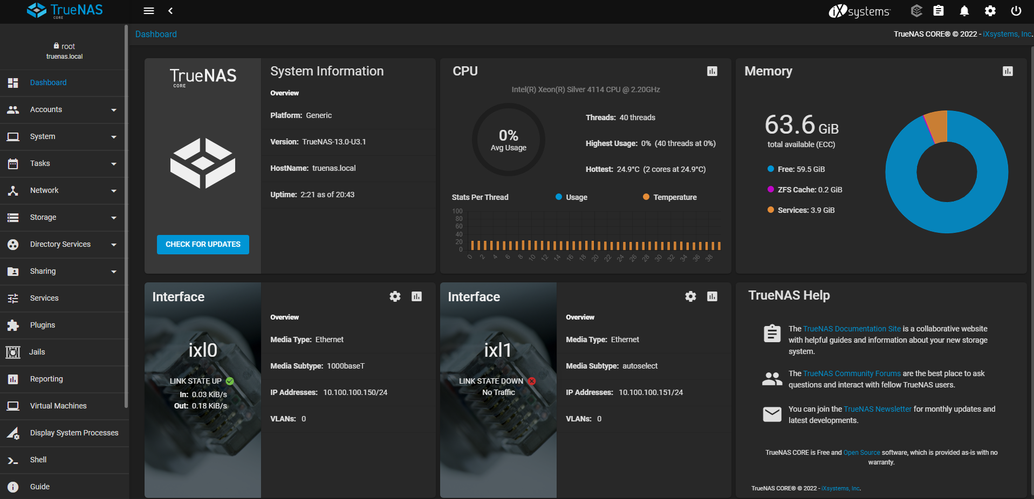
Task: Click the IP address 10.100.100.150/24
Action: click(355, 392)
